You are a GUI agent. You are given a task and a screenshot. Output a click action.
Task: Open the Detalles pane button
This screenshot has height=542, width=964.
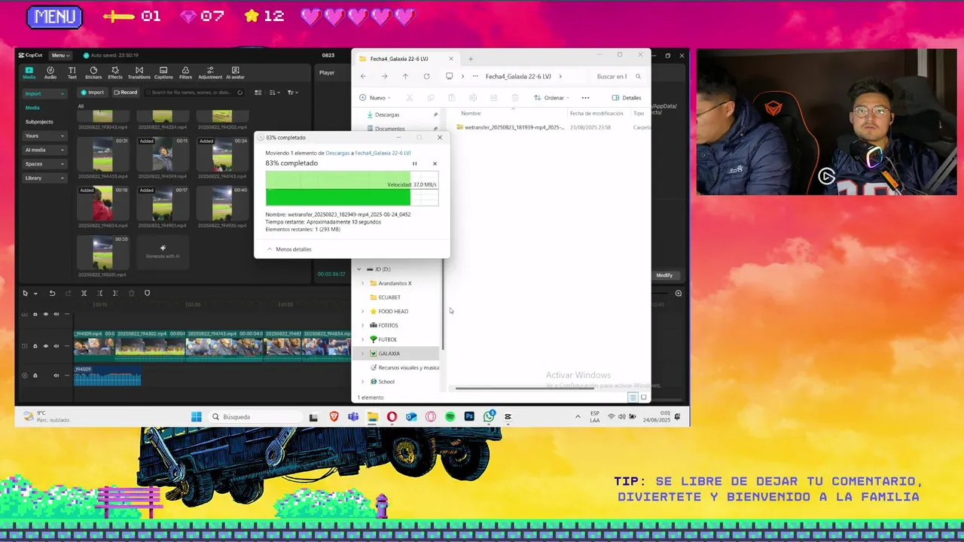tap(627, 98)
